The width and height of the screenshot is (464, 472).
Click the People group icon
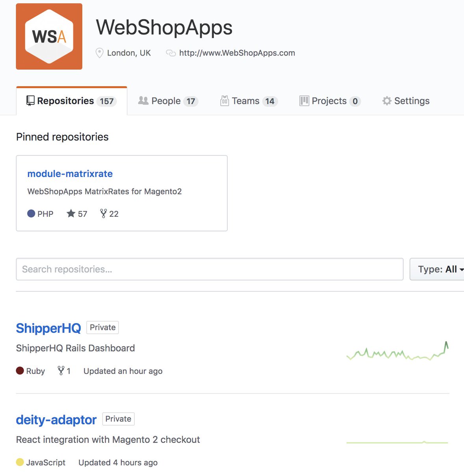143,101
